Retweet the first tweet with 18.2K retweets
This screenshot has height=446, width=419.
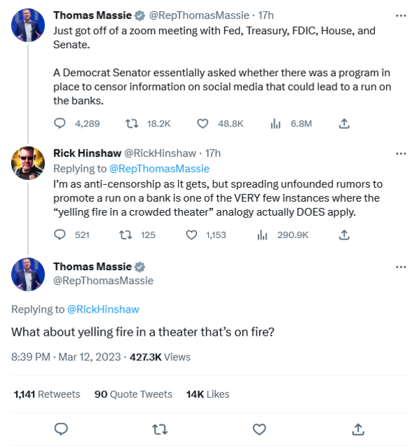tap(130, 124)
